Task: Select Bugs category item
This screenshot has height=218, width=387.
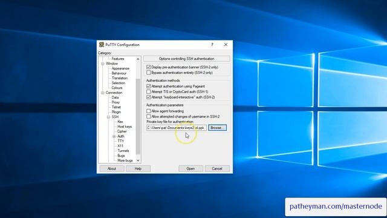Action: pyautogui.click(x=121, y=156)
